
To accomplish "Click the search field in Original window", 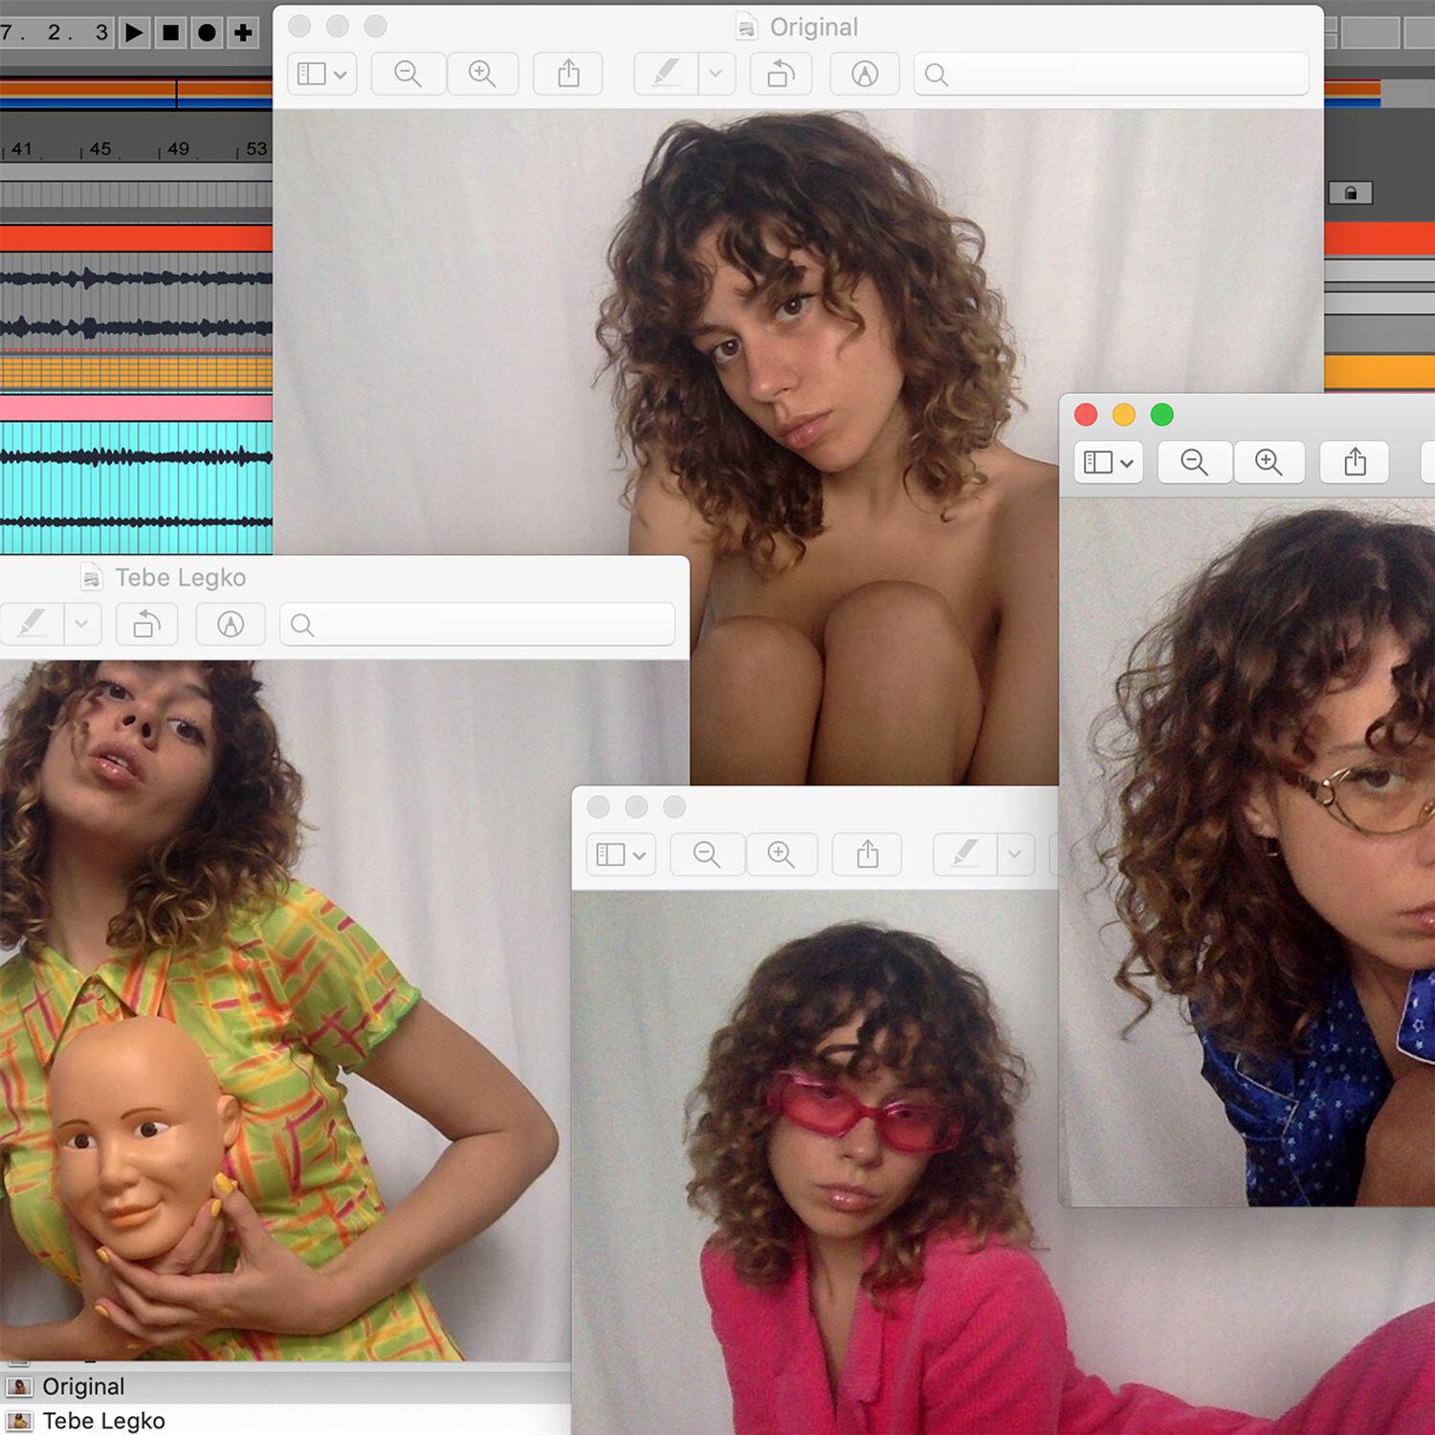I will point(1112,74).
